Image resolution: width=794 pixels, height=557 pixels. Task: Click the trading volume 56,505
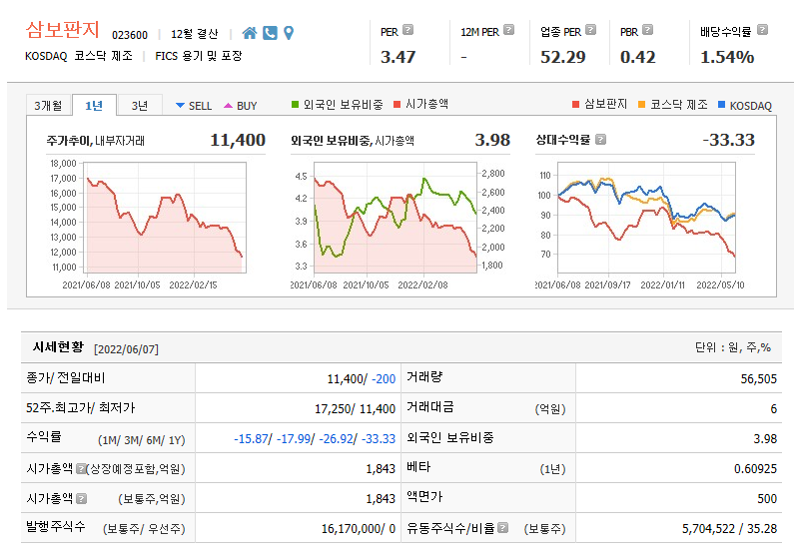(759, 379)
